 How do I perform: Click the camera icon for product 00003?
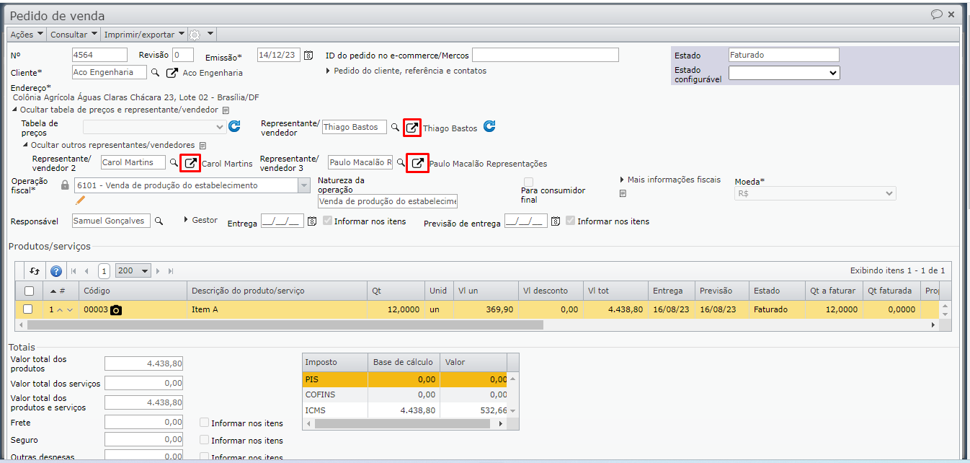116,310
